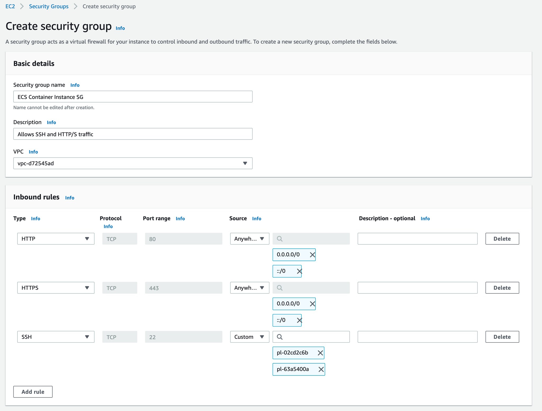Remove 0.0.0.0/0 source from HTTPS rule
This screenshot has height=411, width=542.
(312, 304)
